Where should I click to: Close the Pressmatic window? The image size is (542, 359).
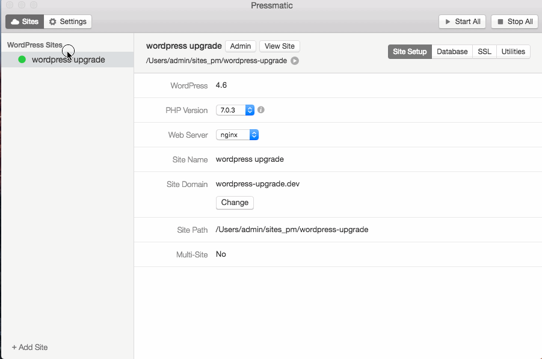(x=10, y=5)
